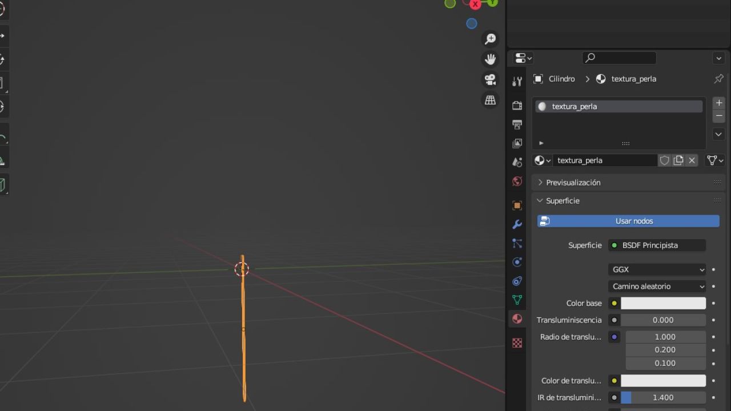Open the View Layer properties tab
The width and height of the screenshot is (731, 411).
[x=517, y=143]
